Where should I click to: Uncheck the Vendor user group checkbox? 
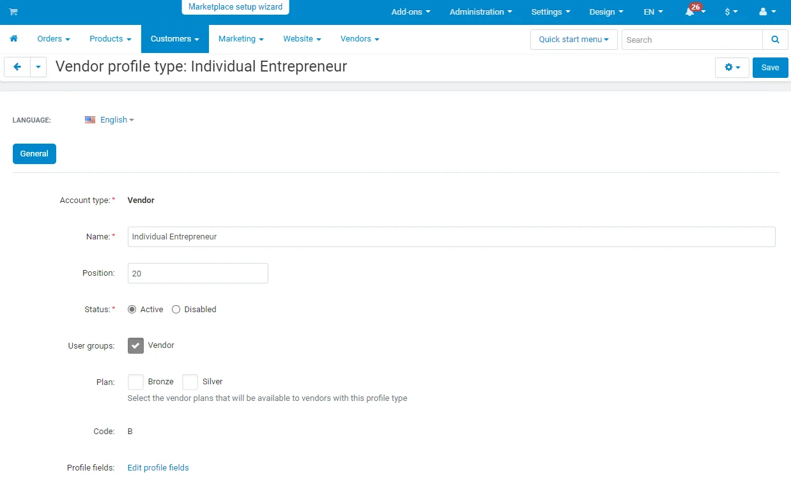pos(135,345)
